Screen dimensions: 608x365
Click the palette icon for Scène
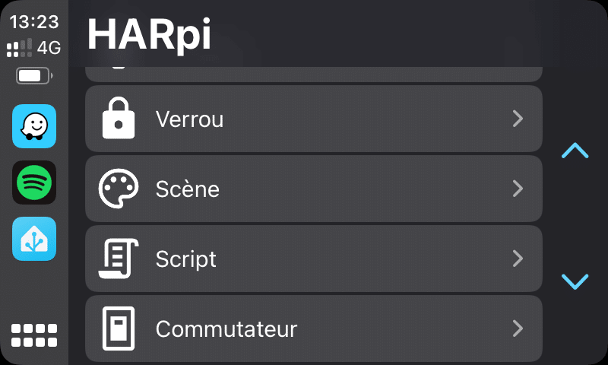point(119,189)
